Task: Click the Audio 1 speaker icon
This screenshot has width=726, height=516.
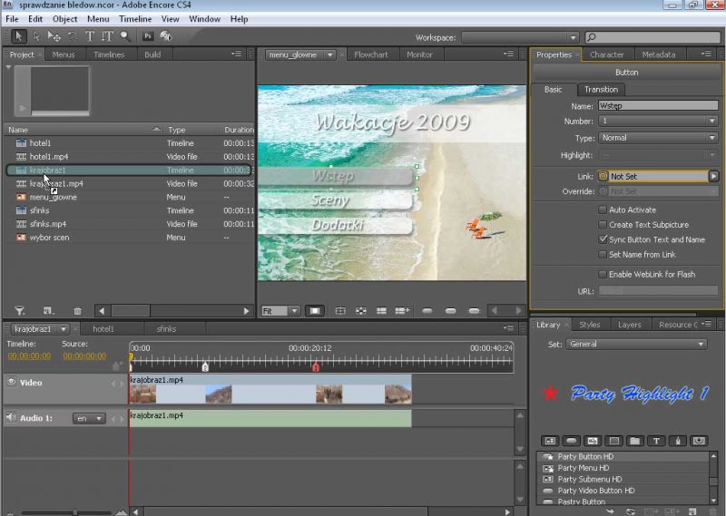Action: pyautogui.click(x=12, y=418)
